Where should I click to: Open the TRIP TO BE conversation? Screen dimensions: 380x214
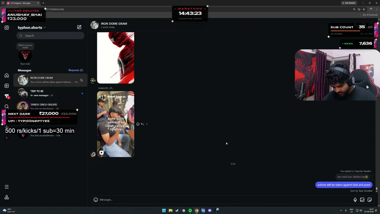[50, 93]
